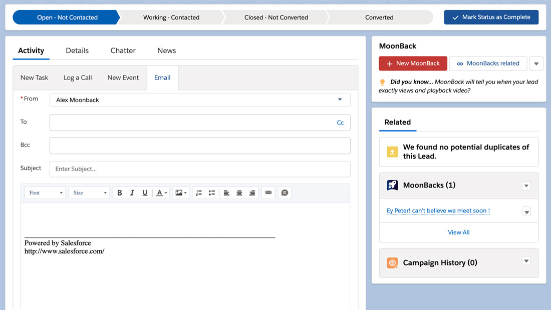Screen dimensions: 551x310
Task: Open MoonBack actions dropdown arrow
Action: tap(536, 63)
